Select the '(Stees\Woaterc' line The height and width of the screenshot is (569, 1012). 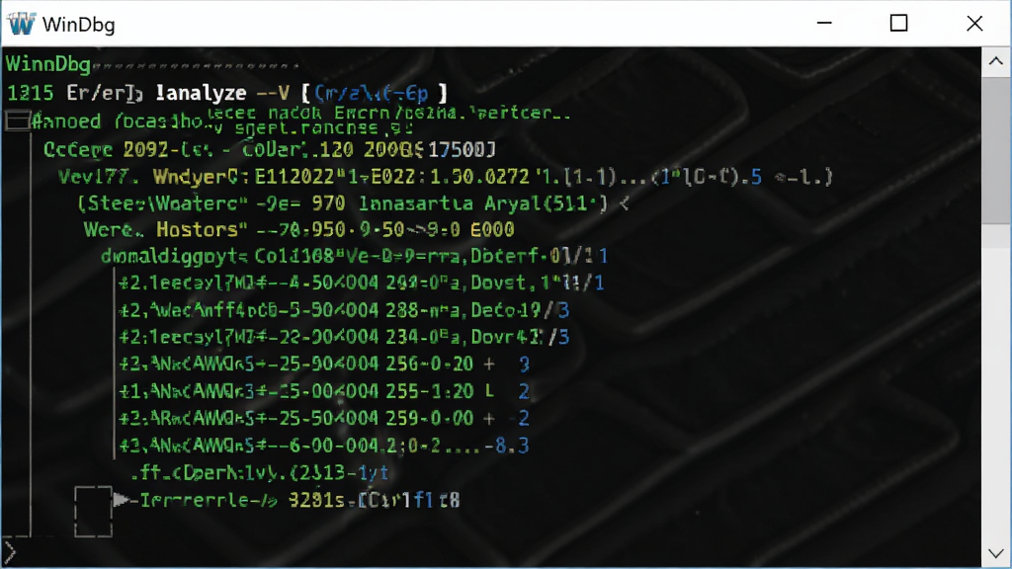[353, 203]
